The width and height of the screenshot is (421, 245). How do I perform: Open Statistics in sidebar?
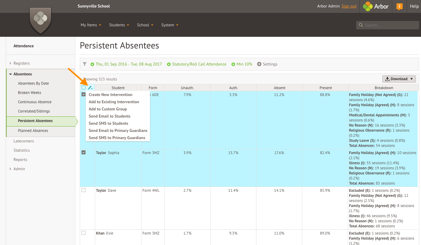click(22, 150)
